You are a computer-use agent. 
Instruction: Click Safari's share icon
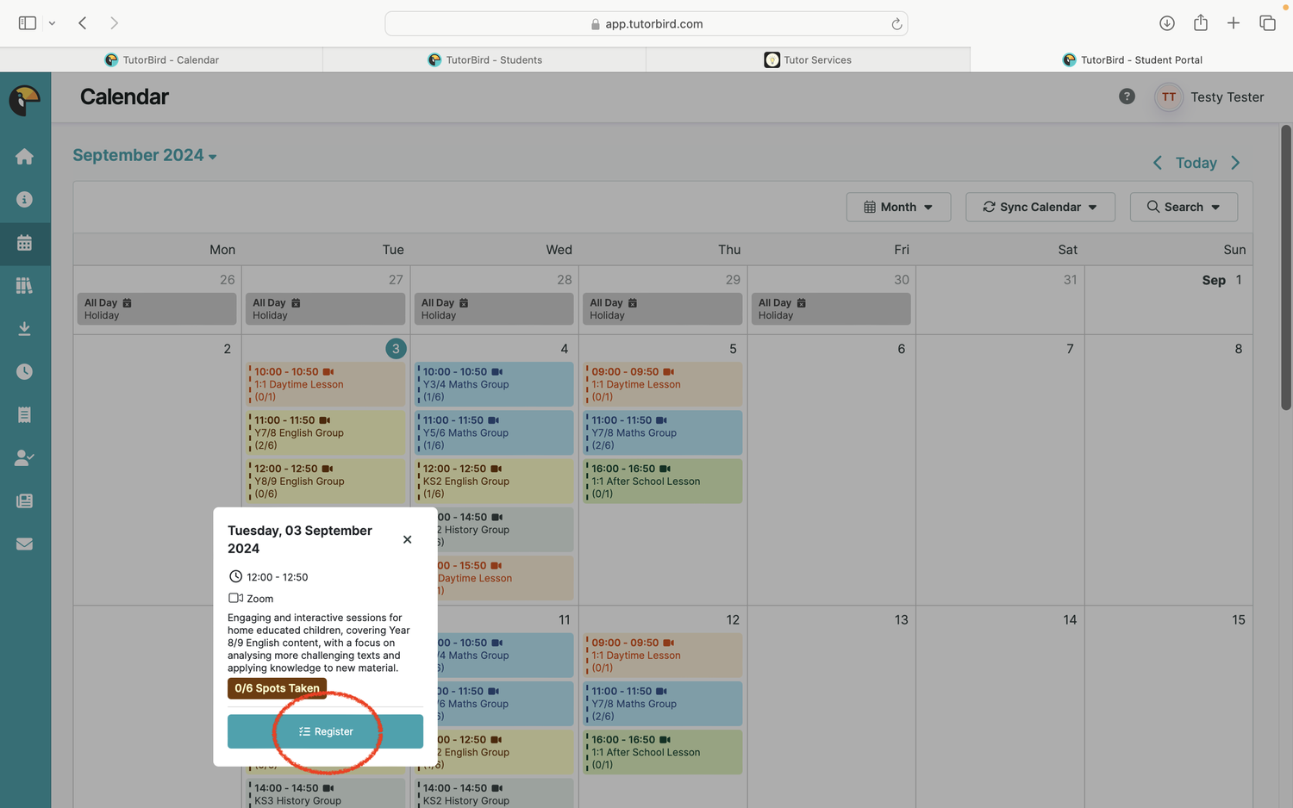click(1201, 23)
